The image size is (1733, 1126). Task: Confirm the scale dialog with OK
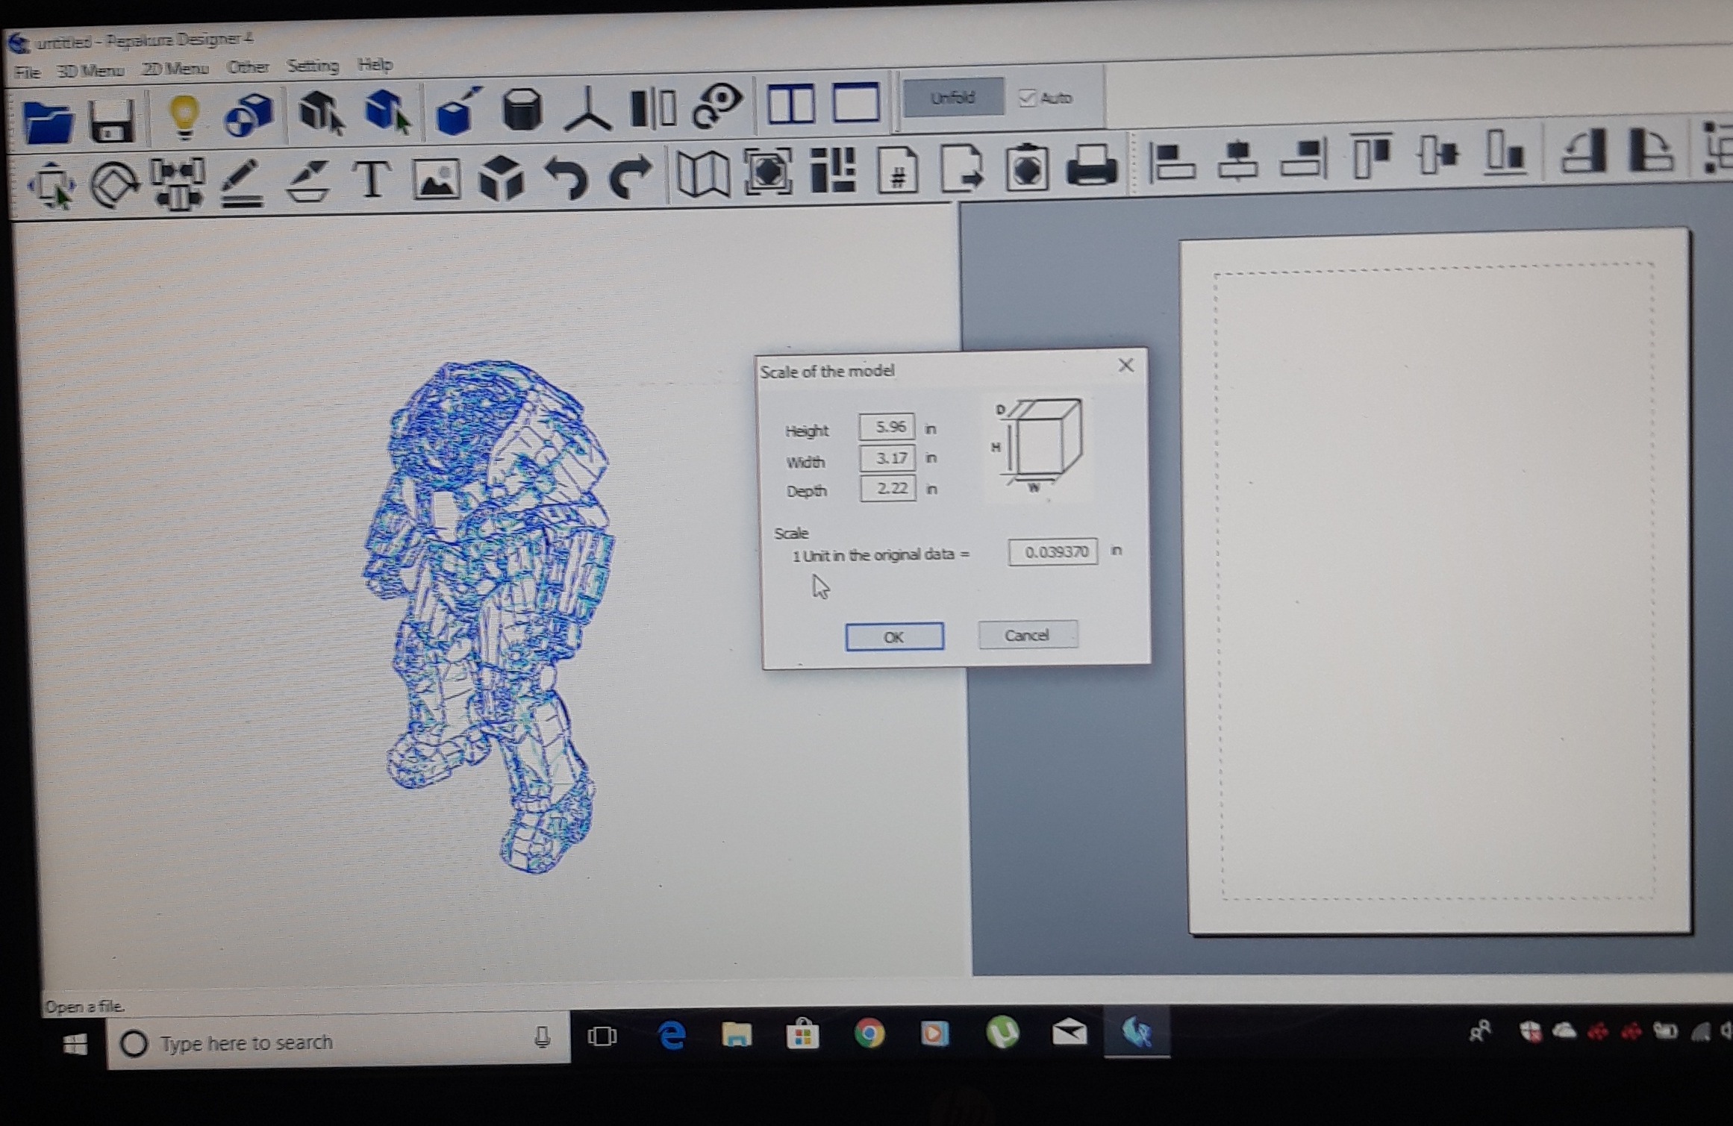(894, 636)
